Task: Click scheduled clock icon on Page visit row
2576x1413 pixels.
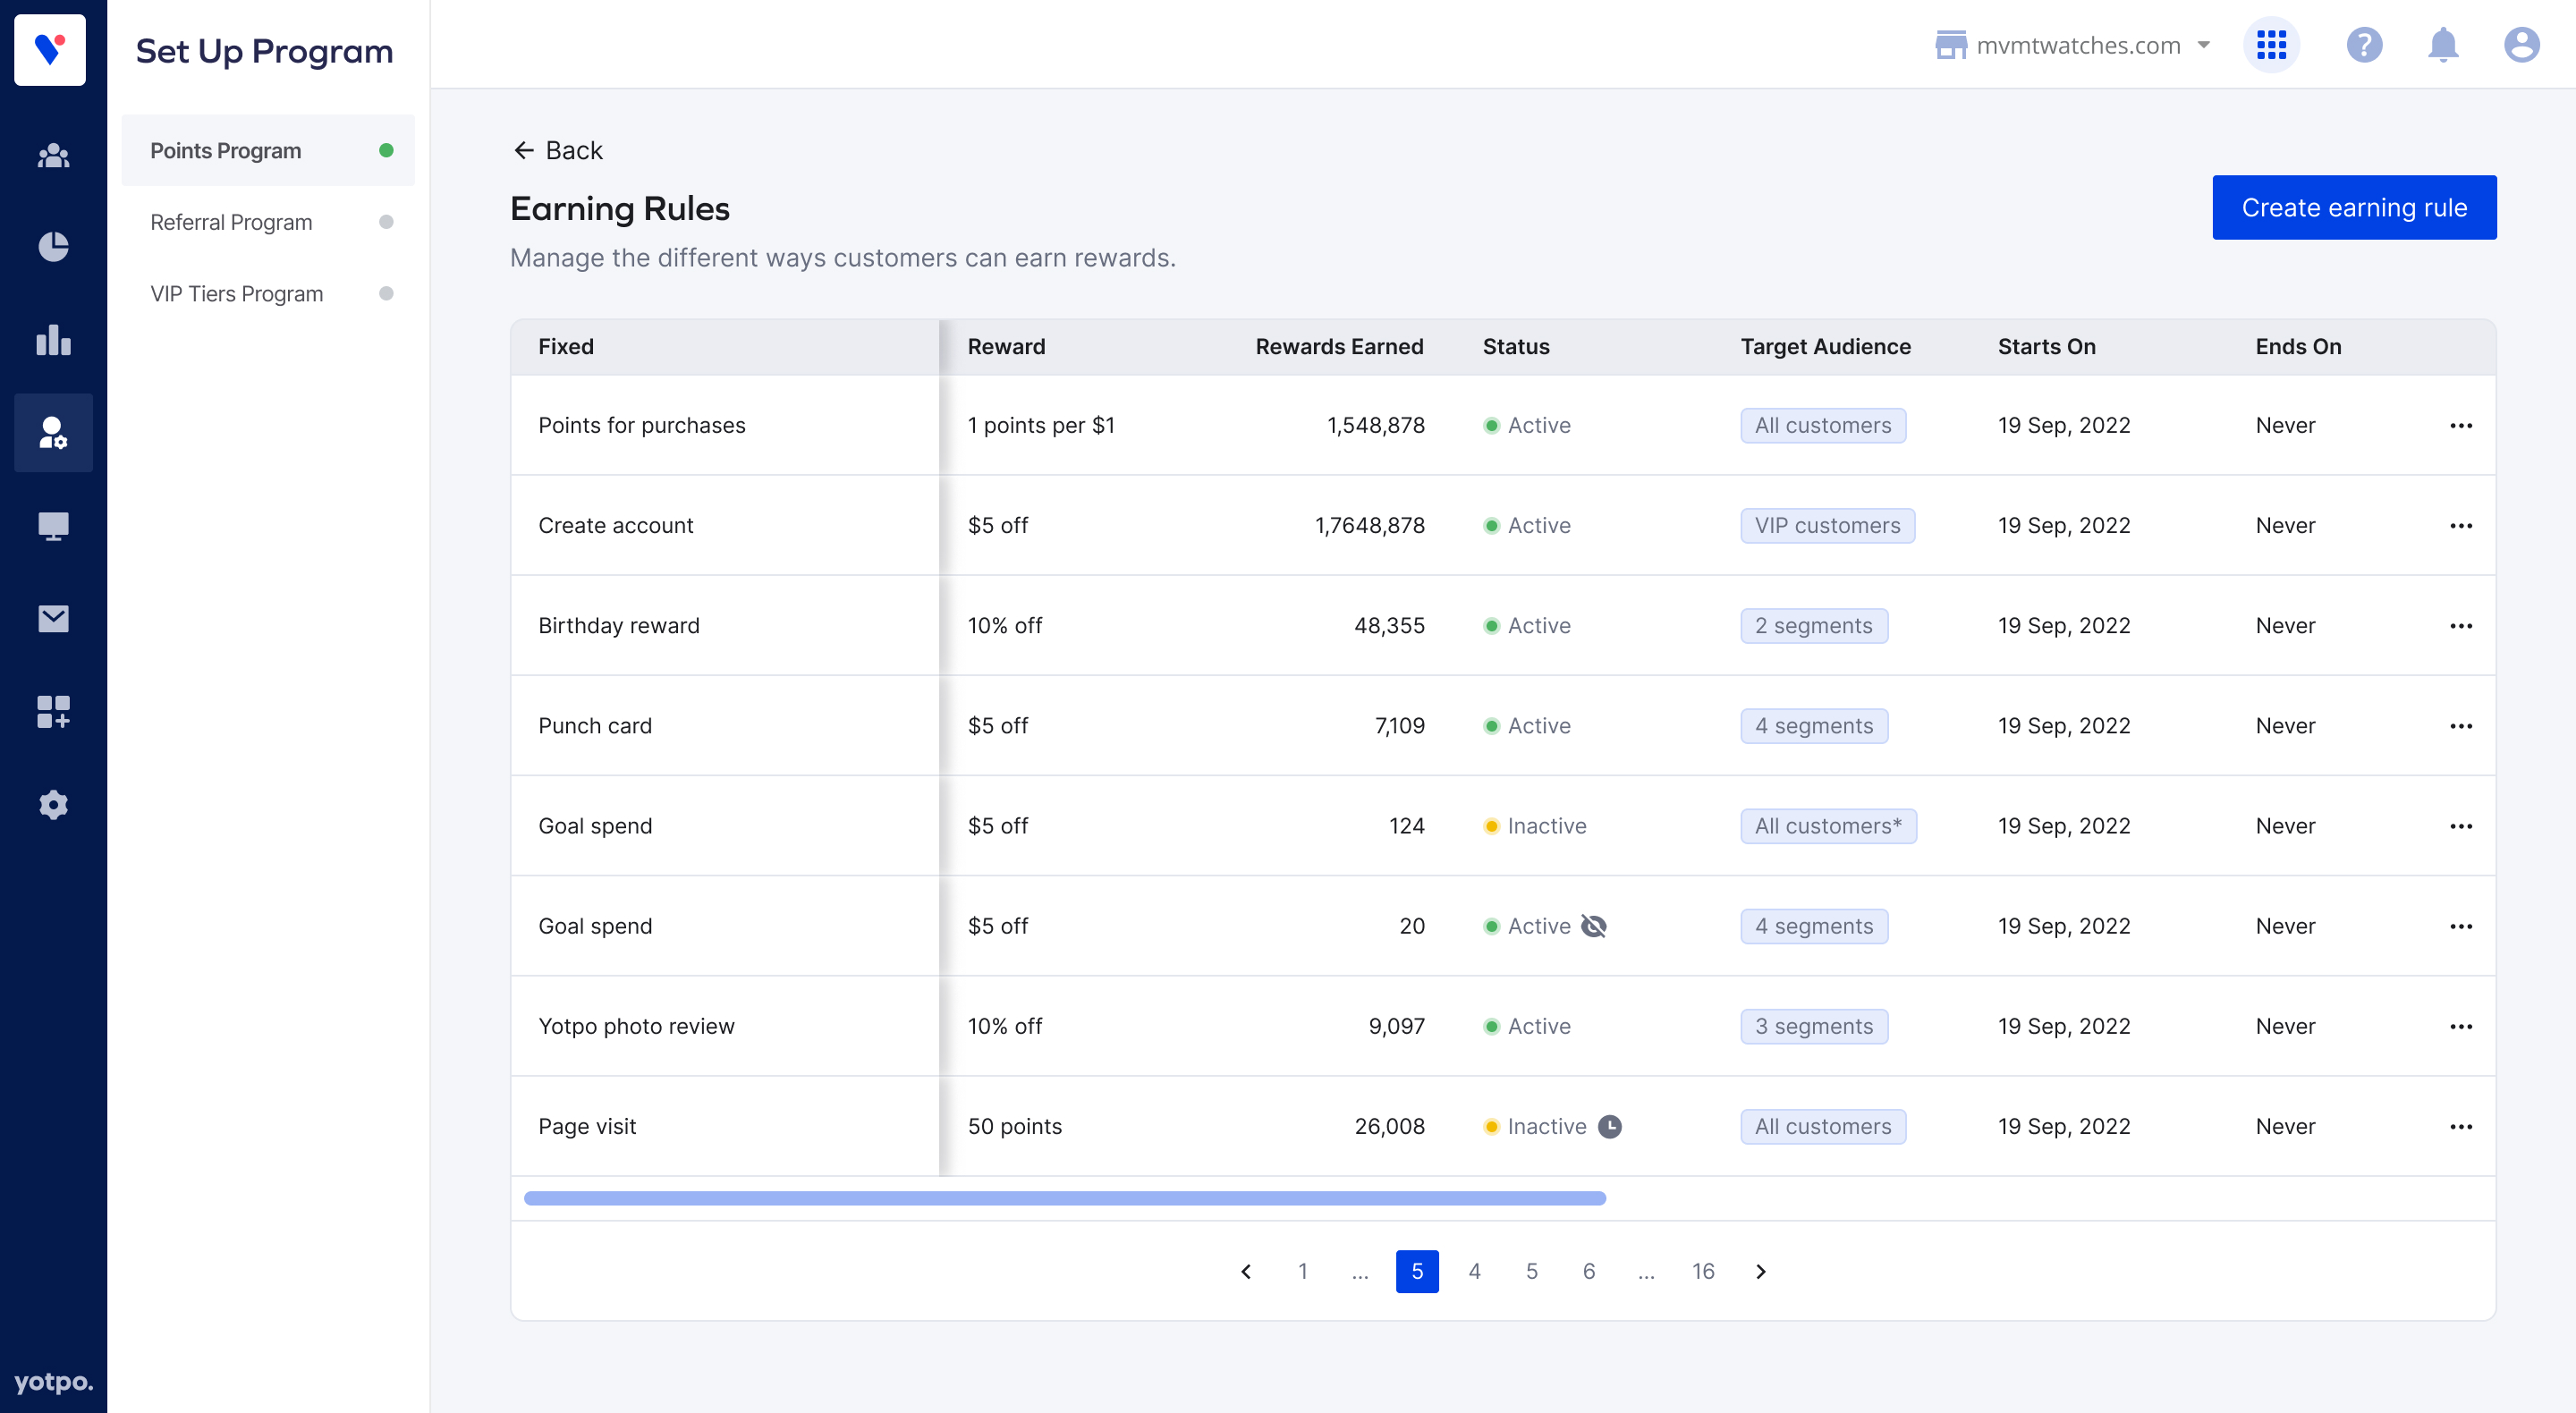Action: 1610,1127
